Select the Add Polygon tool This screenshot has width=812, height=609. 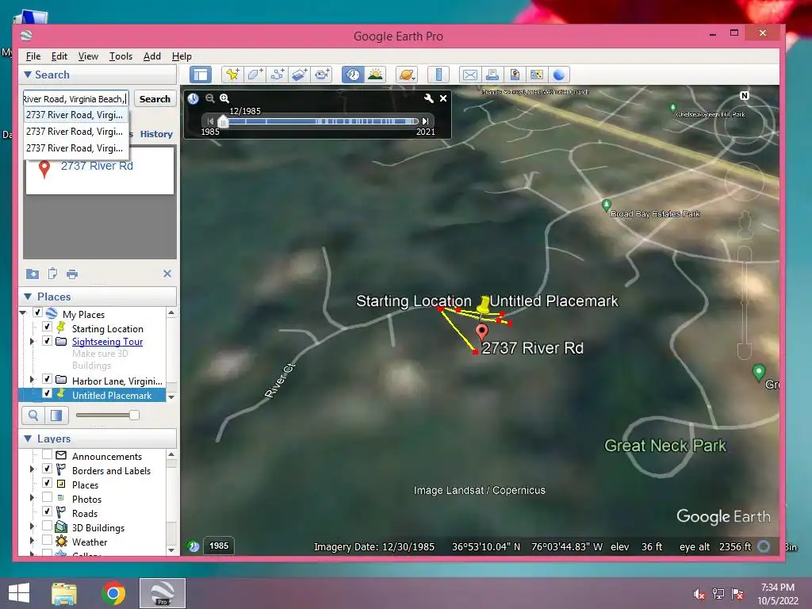point(255,75)
